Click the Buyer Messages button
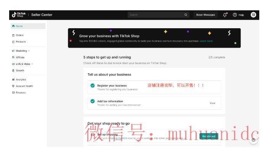The image size is (265, 148). coord(206,15)
